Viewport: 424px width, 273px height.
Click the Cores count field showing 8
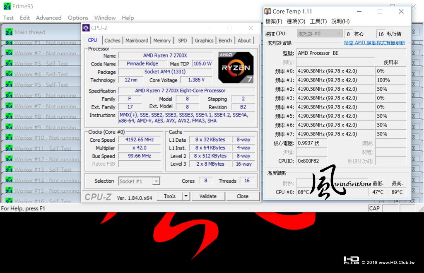pos(205,181)
